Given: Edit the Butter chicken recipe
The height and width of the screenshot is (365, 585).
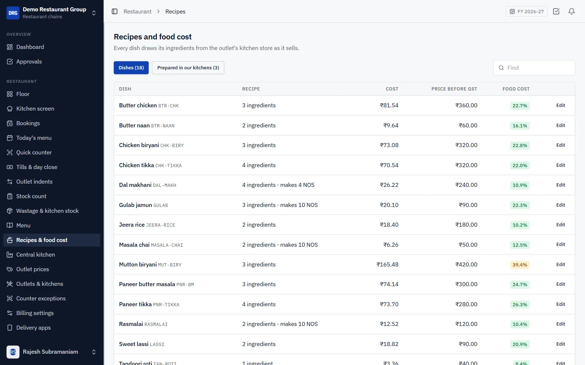Looking at the screenshot, I should pos(561,105).
